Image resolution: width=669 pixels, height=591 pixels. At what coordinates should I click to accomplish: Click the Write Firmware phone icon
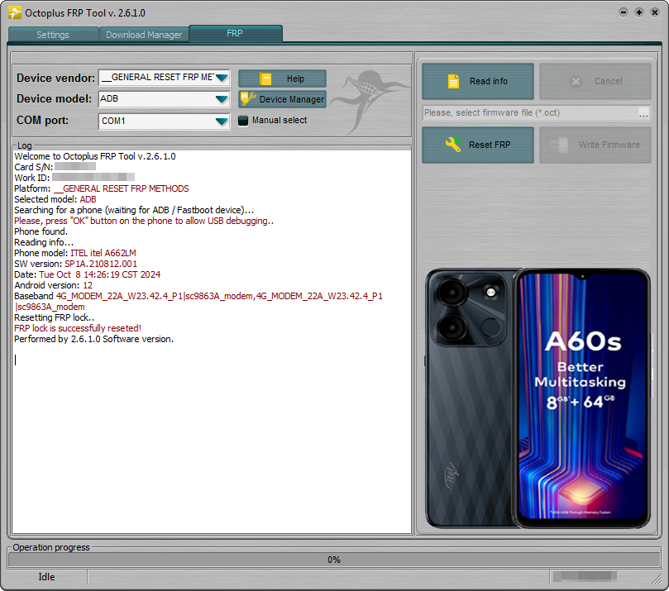[559, 145]
